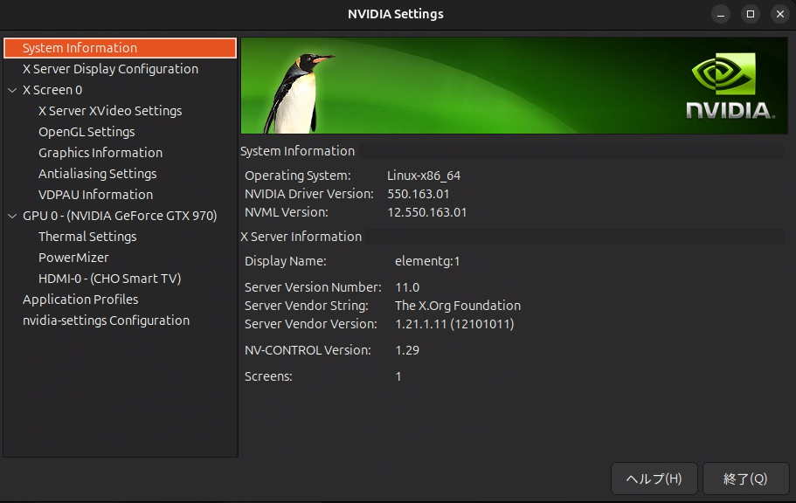The image size is (796, 503).
Task: Close the NVIDIA Settings window
Action: coord(780,14)
